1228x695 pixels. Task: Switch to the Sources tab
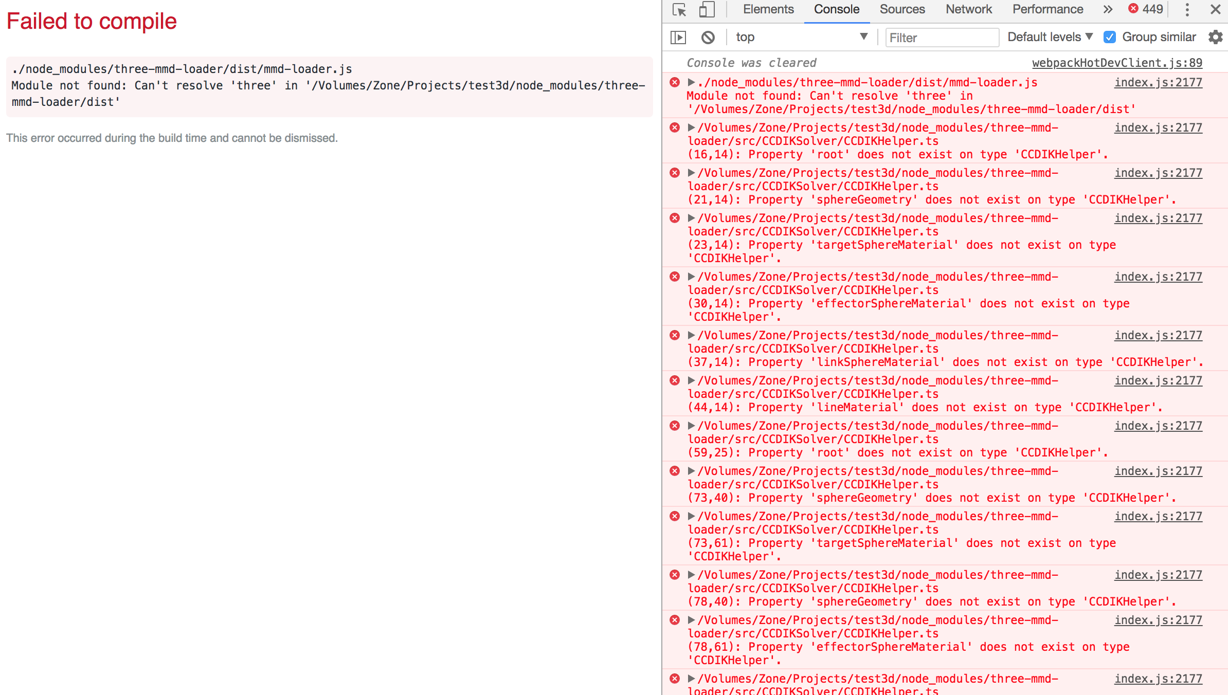tap(902, 9)
